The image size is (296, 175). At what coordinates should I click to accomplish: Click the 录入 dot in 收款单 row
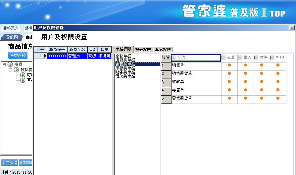[x=245, y=82]
